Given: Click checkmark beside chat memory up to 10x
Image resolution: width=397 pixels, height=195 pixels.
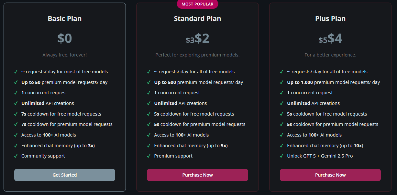Looking at the screenshot, I should pos(281,146).
